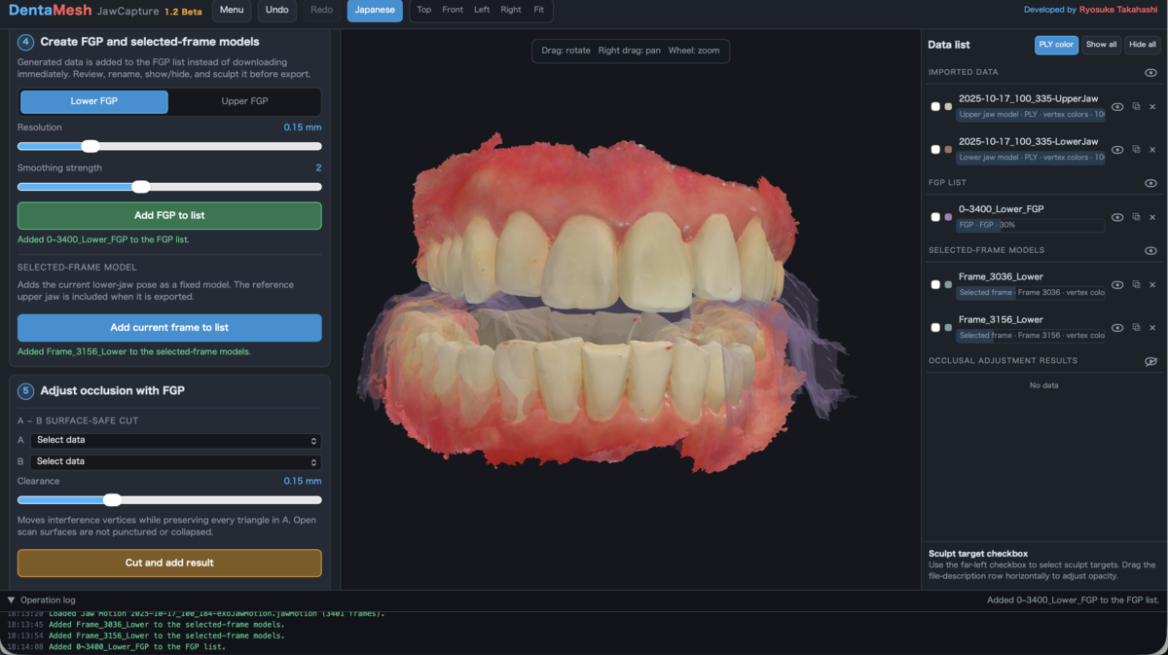Click Add current frame to list
This screenshot has height=655, width=1168.
(x=169, y=328)
